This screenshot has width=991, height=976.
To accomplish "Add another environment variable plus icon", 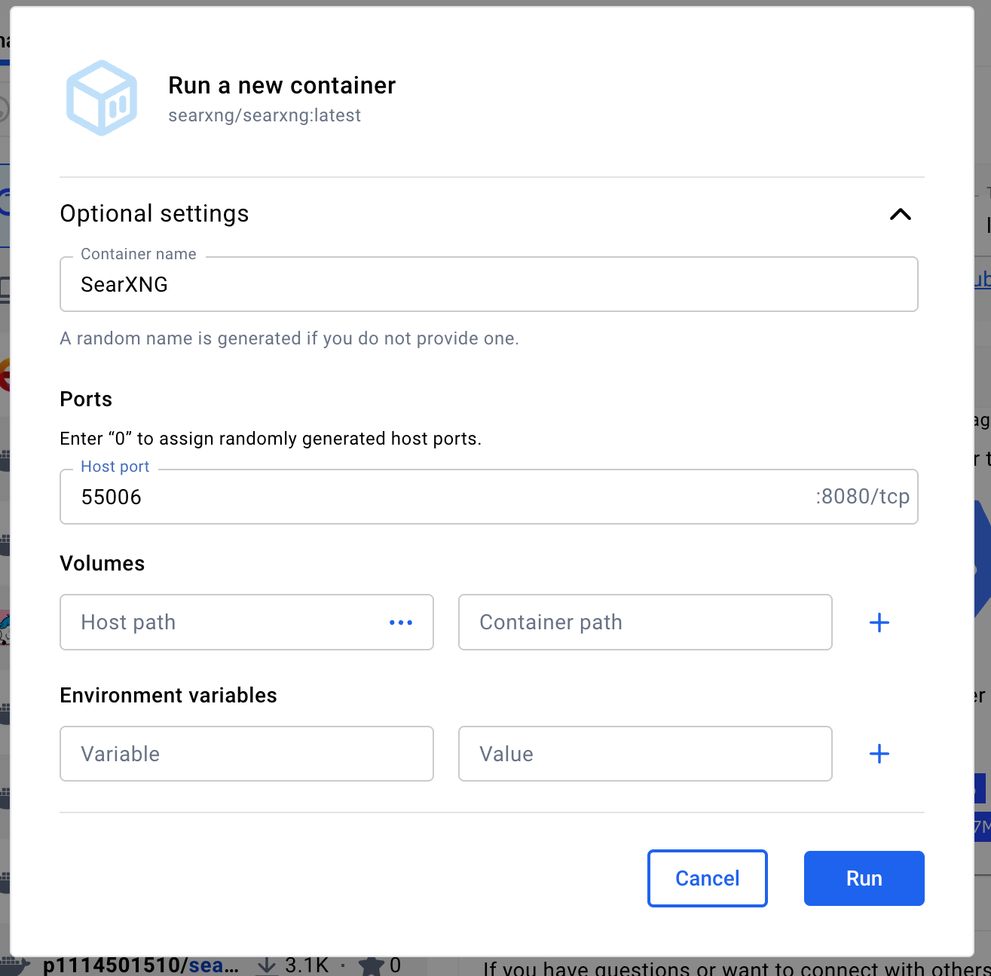I will click(879, 754).
